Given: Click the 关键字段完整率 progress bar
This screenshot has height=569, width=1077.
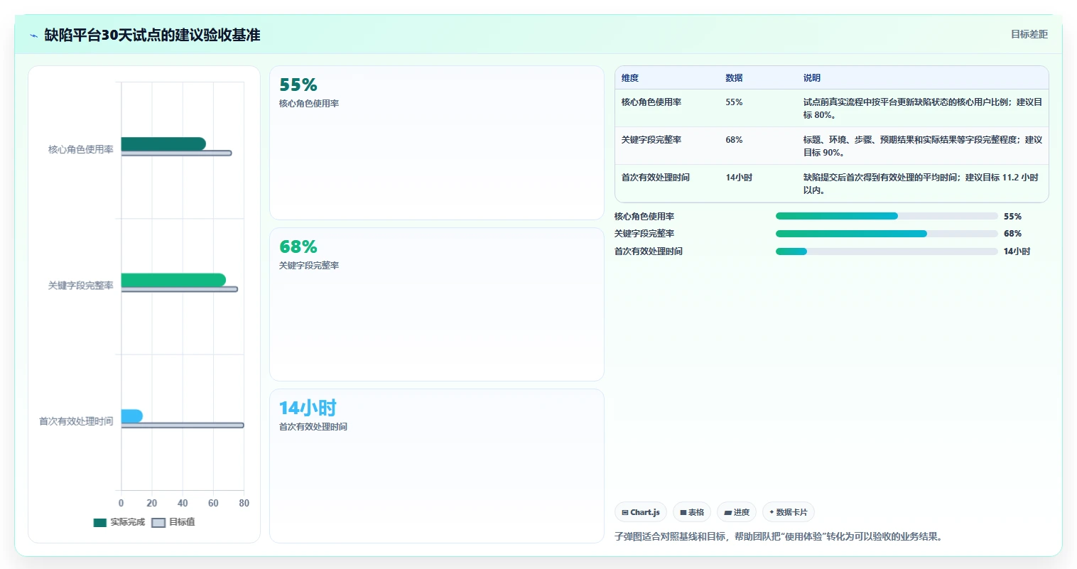Looking at the screenshot, I should pos(887,234).
